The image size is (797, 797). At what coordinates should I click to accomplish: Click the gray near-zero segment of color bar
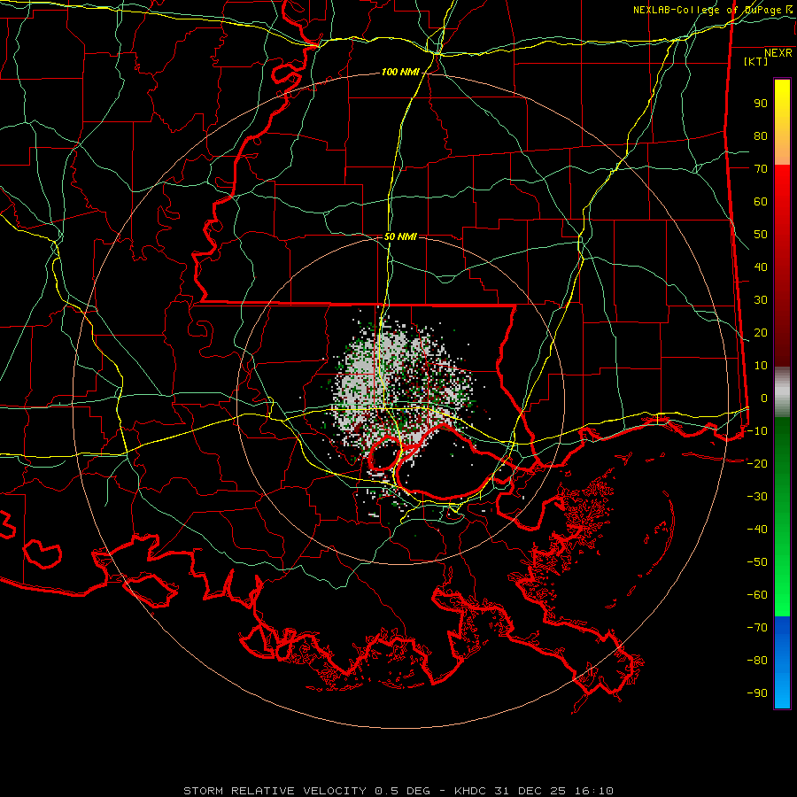[782, 392]
